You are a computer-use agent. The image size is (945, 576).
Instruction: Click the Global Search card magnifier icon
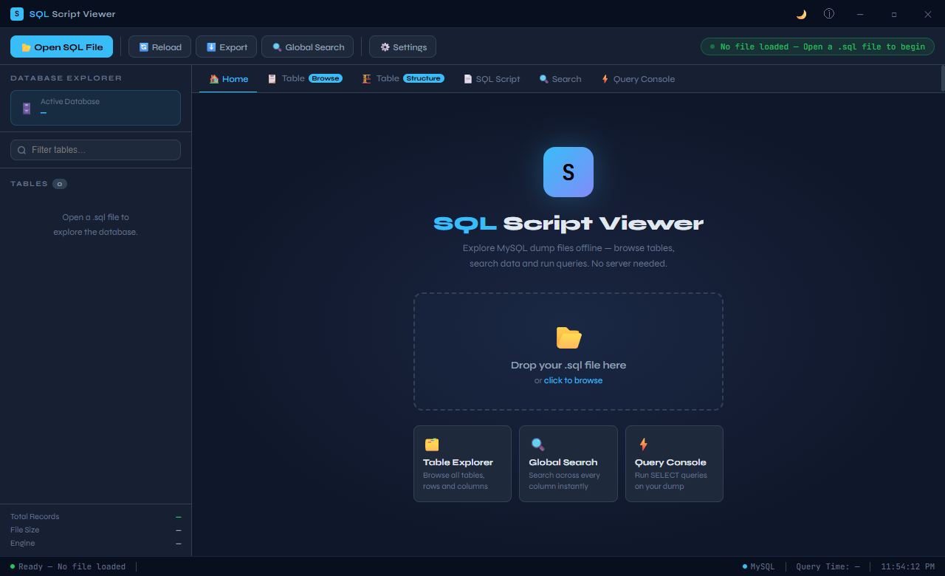[x=537, y=445]
